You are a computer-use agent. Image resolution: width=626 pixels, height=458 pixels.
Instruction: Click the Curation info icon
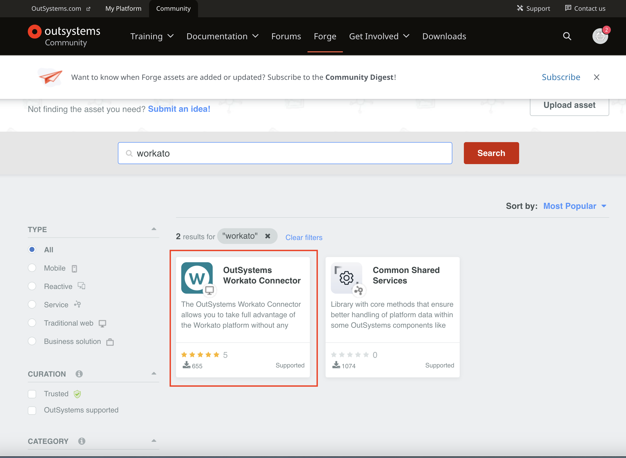[79, 374]
